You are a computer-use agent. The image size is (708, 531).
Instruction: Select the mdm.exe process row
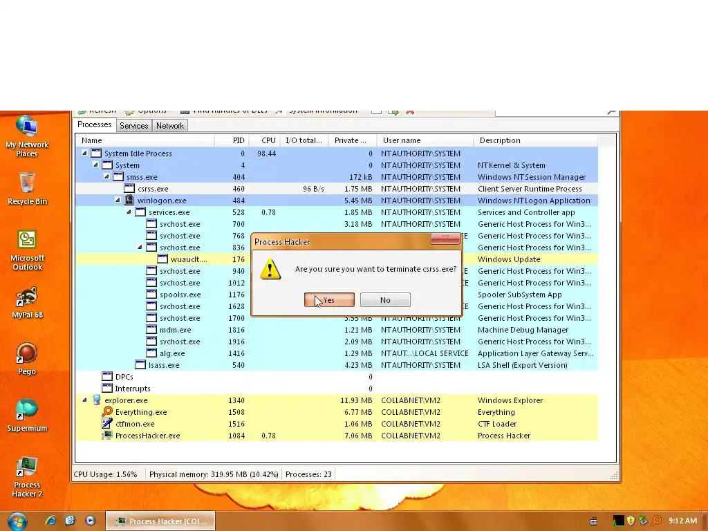337,330
